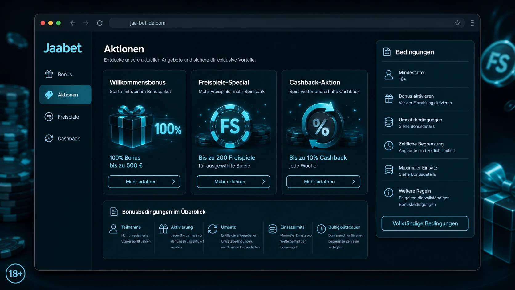Click the 18+ age badge
This screenshot has width=515, height=290.
click(15, 273)
